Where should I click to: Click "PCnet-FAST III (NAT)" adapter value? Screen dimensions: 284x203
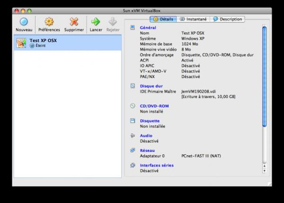201,156
